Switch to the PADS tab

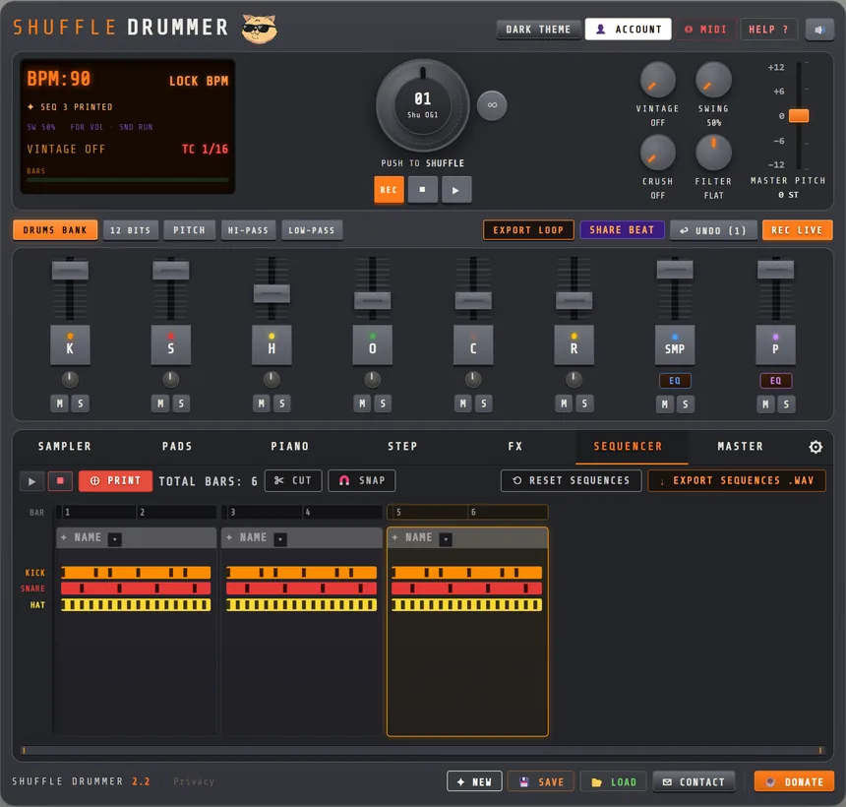[x=177, y=447]
